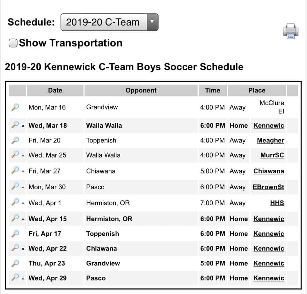Select the Opponent column header

(x=141, y=90)
